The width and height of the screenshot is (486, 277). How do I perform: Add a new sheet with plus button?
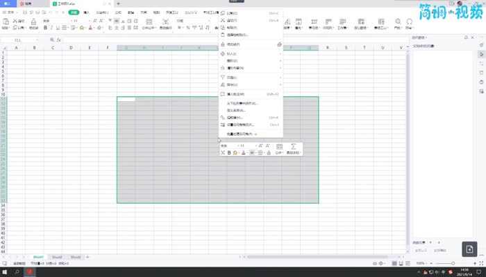87,257
